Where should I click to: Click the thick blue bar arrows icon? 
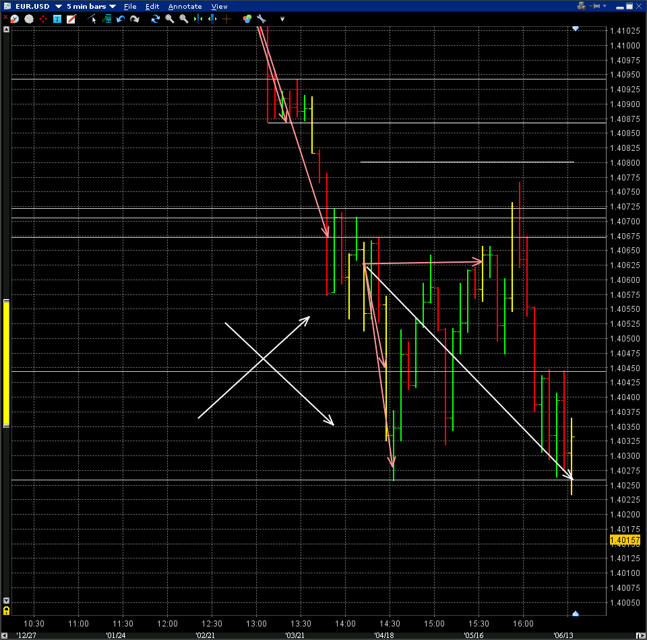(212, 19)
